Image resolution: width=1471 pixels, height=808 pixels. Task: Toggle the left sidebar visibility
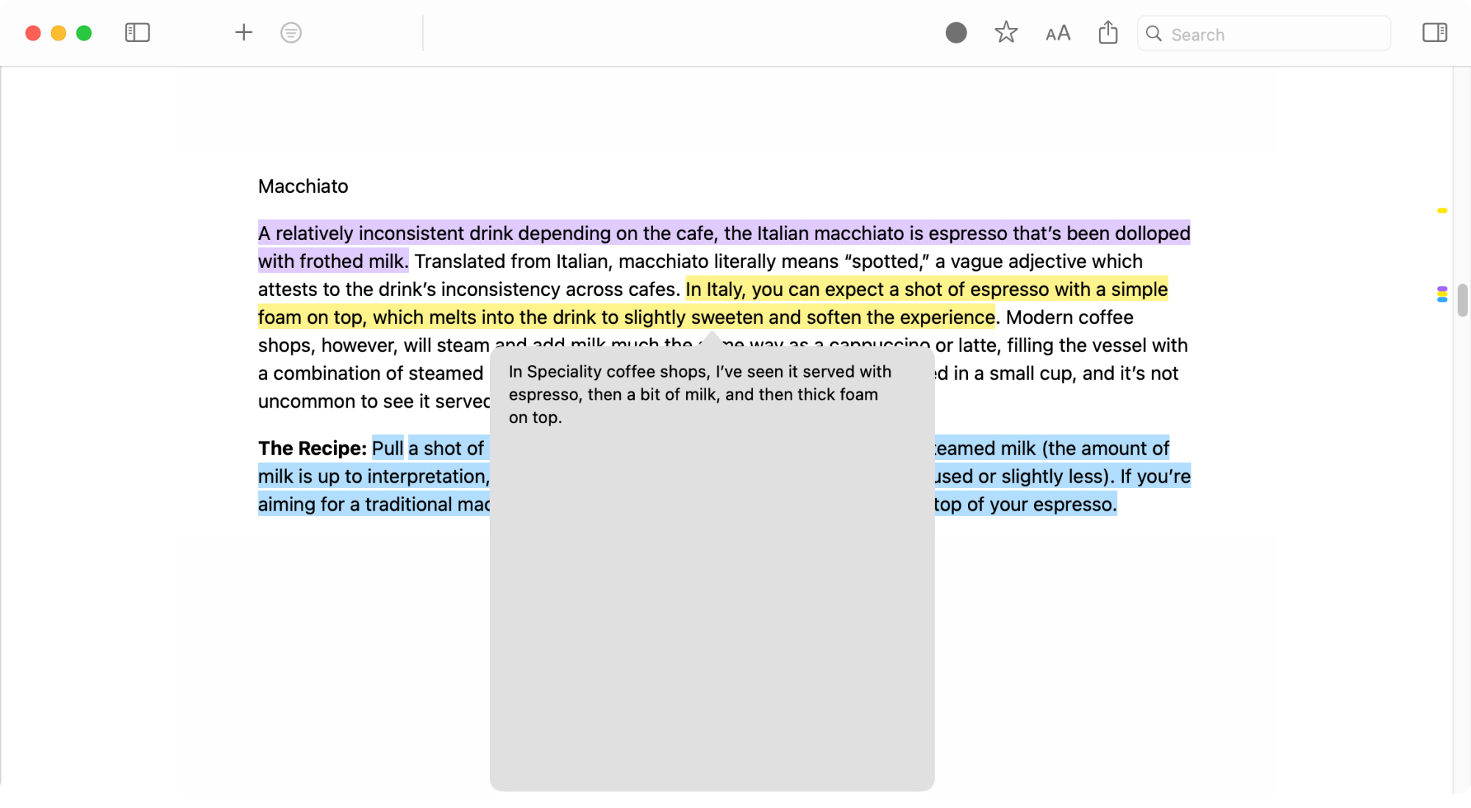(138, 33)
